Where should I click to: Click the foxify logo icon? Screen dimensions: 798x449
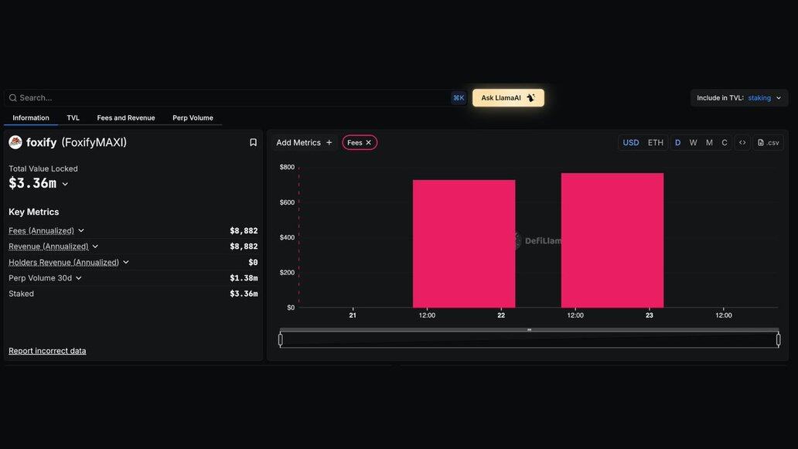15,142
